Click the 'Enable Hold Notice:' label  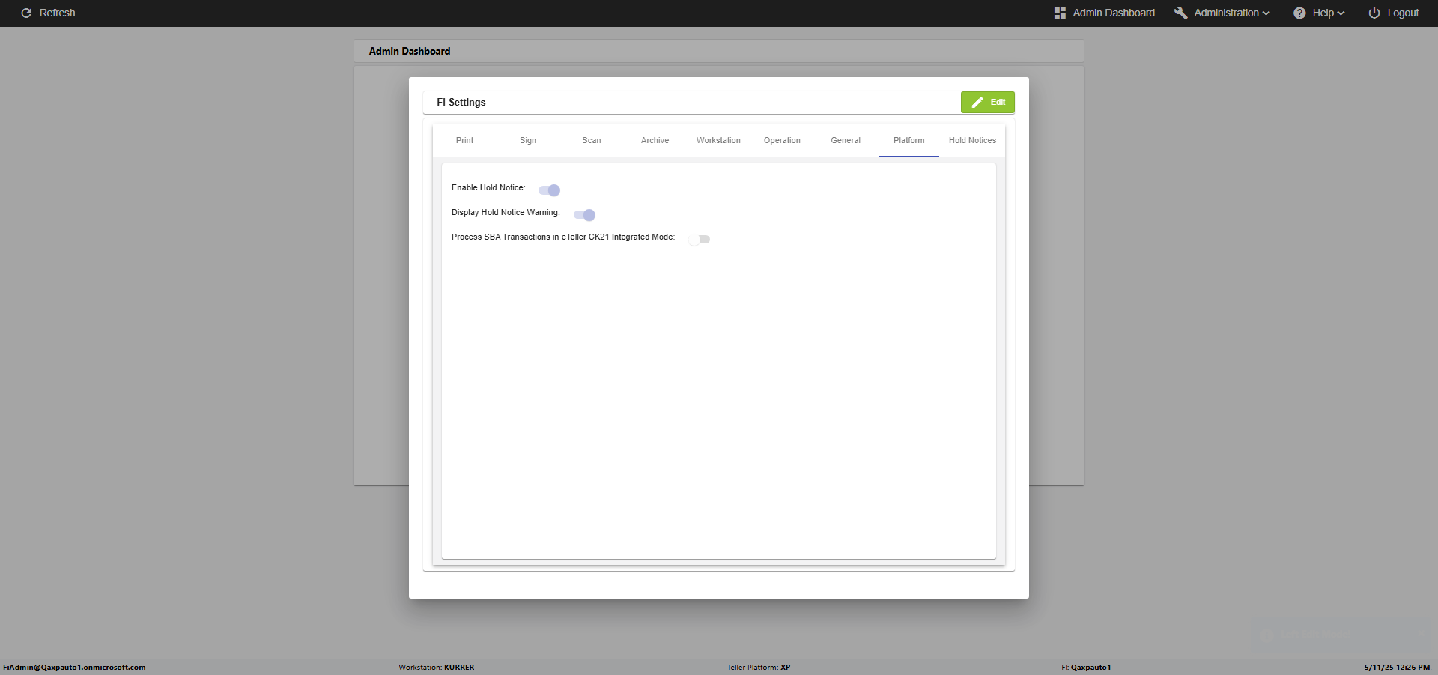488,188
